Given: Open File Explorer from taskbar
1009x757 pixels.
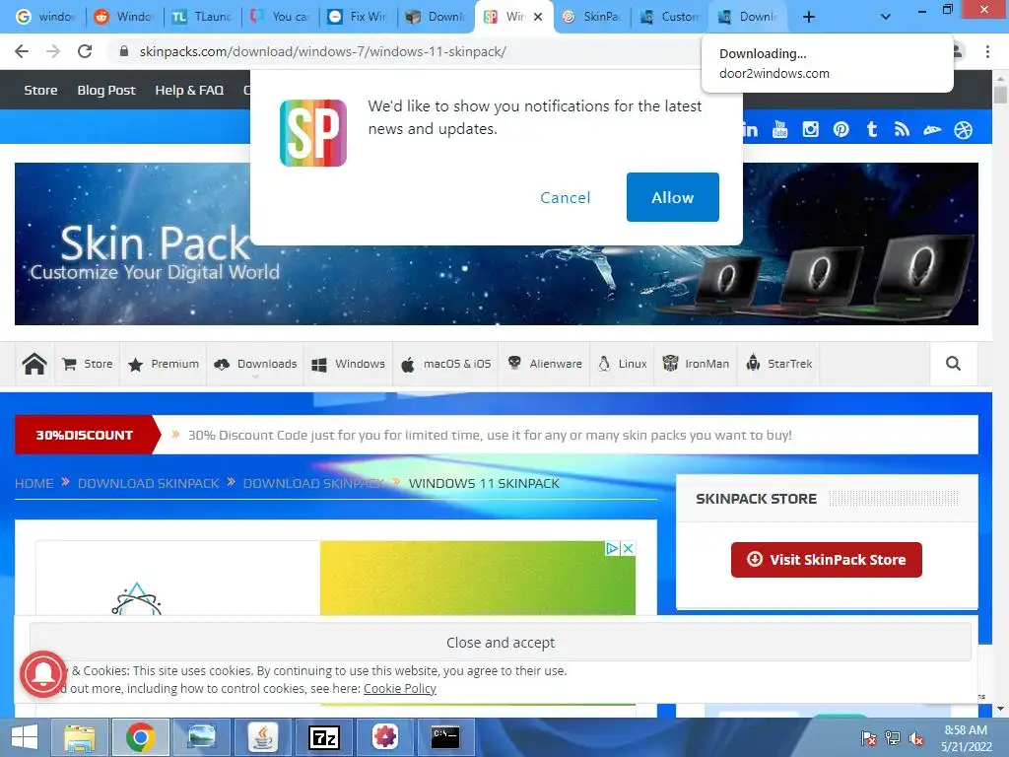Looking at the screenshot, I should [80, 737].
